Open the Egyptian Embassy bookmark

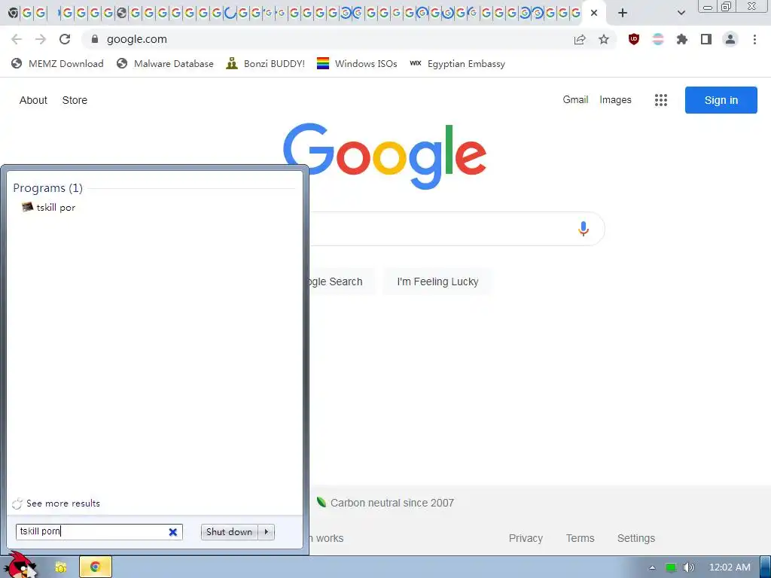pyautogui.click(x=458, y=63)
